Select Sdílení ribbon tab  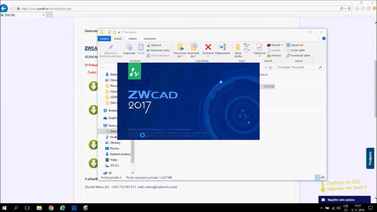click(133, 39)
